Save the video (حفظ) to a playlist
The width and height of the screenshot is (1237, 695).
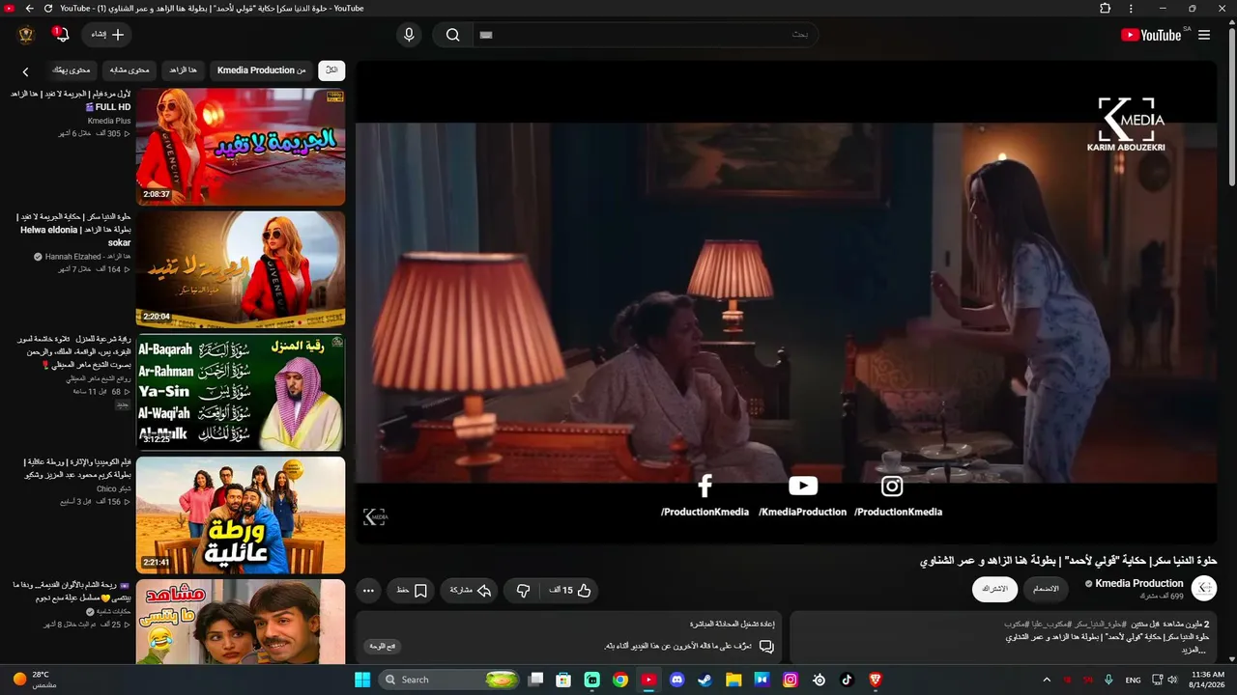(411, 591)
